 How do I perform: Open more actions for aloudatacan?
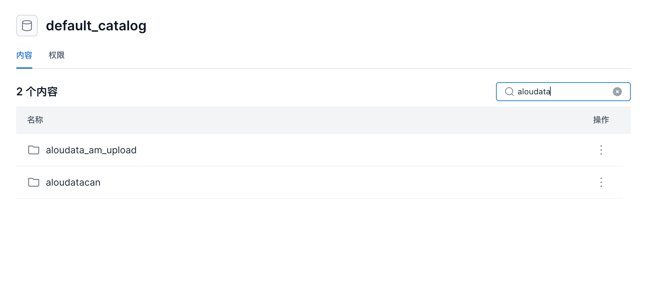tap(601, 182)
